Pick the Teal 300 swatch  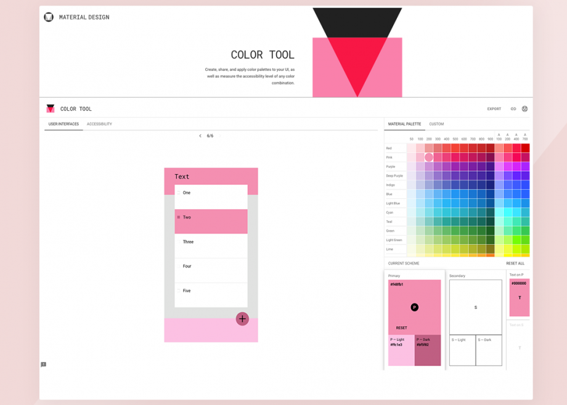[438, 222]
